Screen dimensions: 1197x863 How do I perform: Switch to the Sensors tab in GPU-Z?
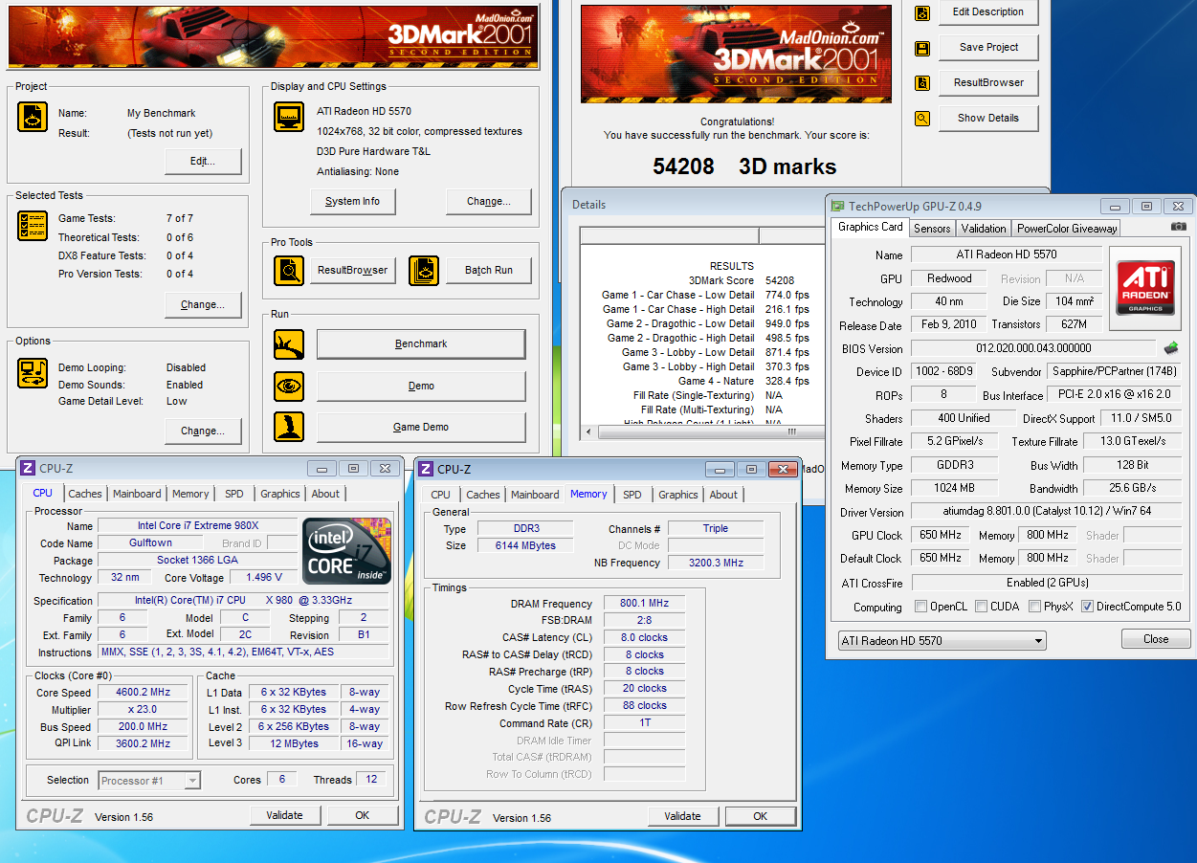pos(932,228)
